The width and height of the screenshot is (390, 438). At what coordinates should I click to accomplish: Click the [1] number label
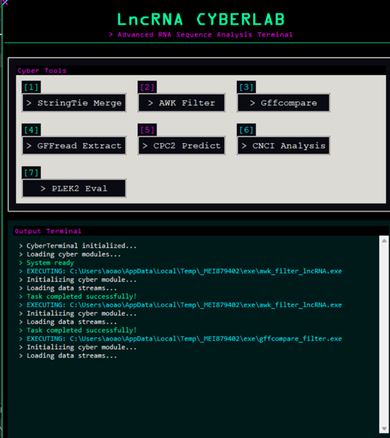pyautogui.click(x=31, y=87)
